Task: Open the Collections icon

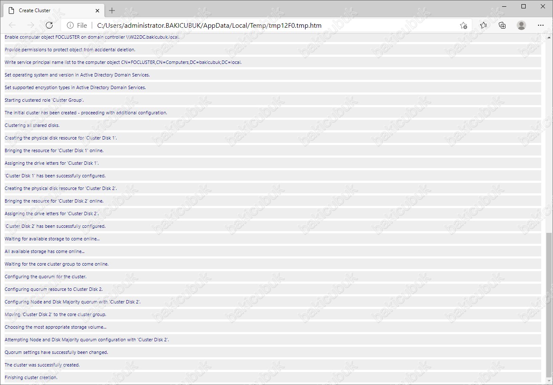Action: click(x=502, y=25)
